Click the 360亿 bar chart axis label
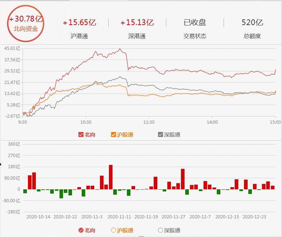 pyautogui.click(x=14, y=144)
